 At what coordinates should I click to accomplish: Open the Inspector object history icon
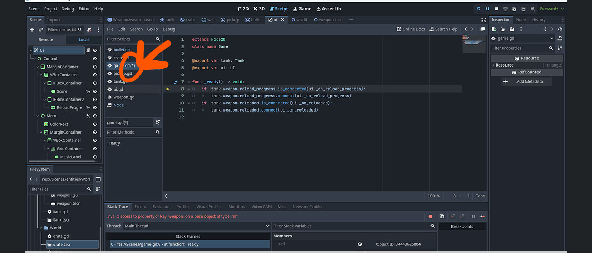[x=560, y=29]
